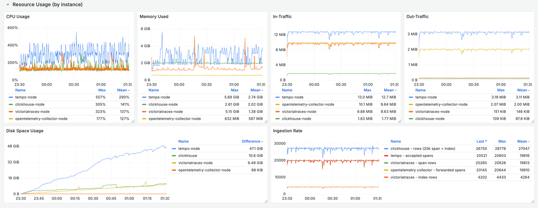Open the Memory Used panel title menu
The width and height of the screenshot is (538, 208).
tap(154, 17)
